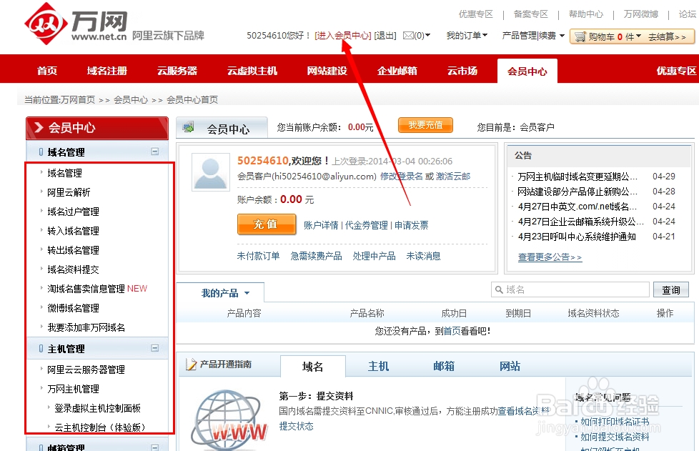Screen dimensions: 699x451
Task: Open 微博域名管理 in sidebar
Action: pos(73,308)
